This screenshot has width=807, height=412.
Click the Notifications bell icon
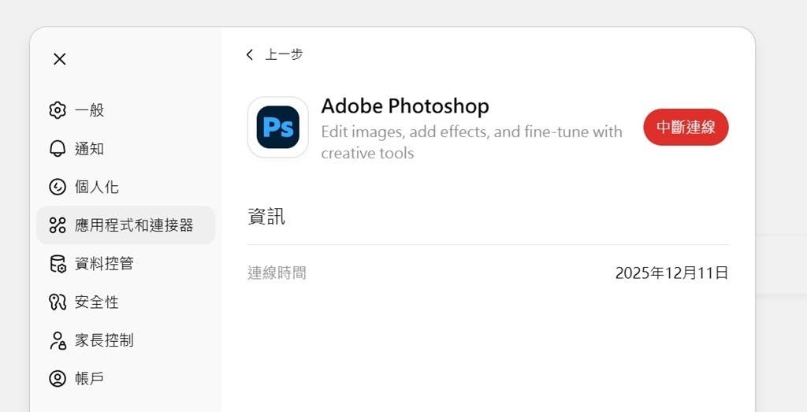(x=58, y=149)
